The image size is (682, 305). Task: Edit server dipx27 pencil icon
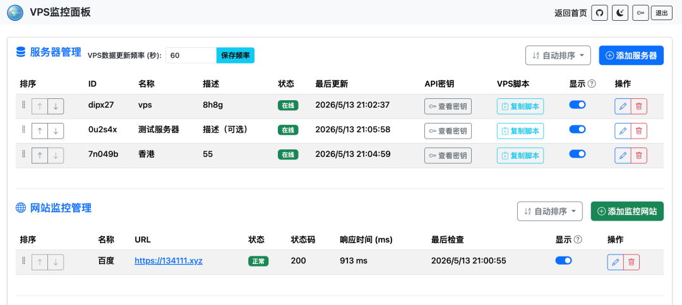[x=623, y=106]
